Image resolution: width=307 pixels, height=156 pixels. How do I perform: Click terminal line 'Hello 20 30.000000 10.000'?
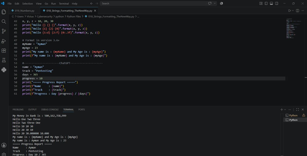(x=31, y=133)
